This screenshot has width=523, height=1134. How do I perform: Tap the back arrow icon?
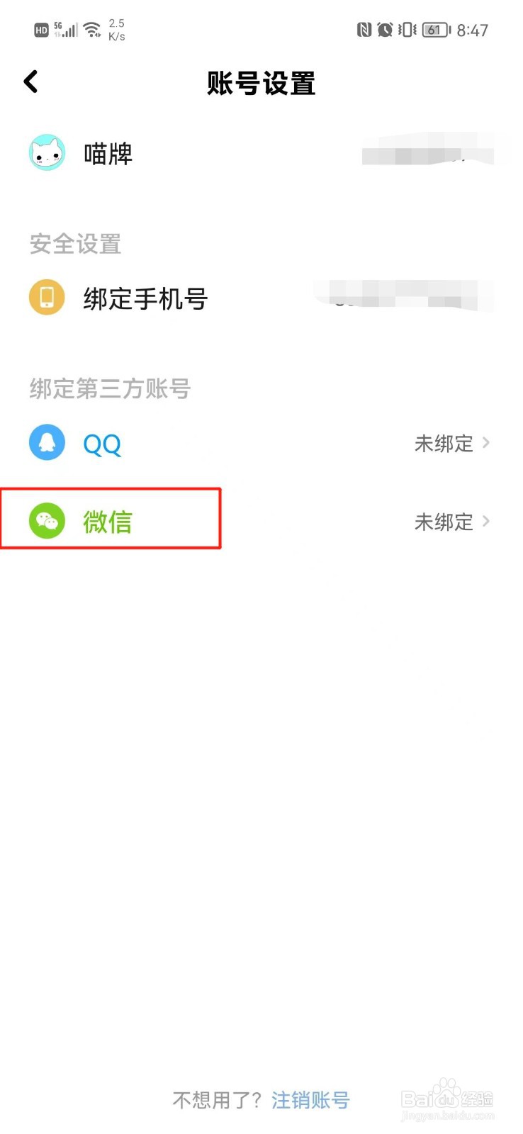30,82
